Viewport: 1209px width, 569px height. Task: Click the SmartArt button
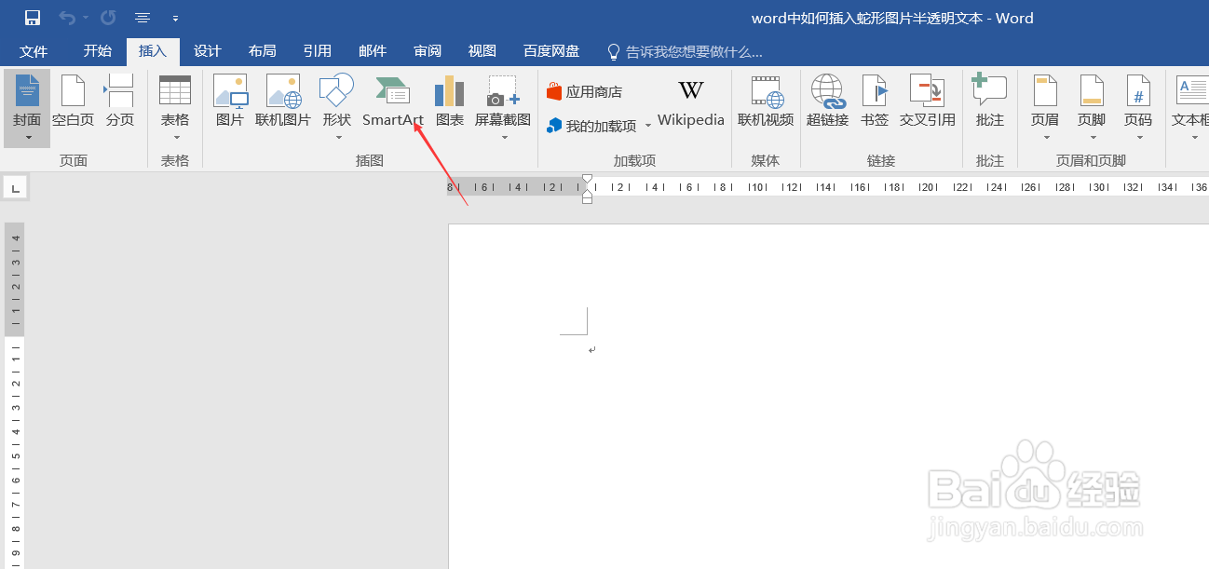pyautogui.click(x=393, y=101)
